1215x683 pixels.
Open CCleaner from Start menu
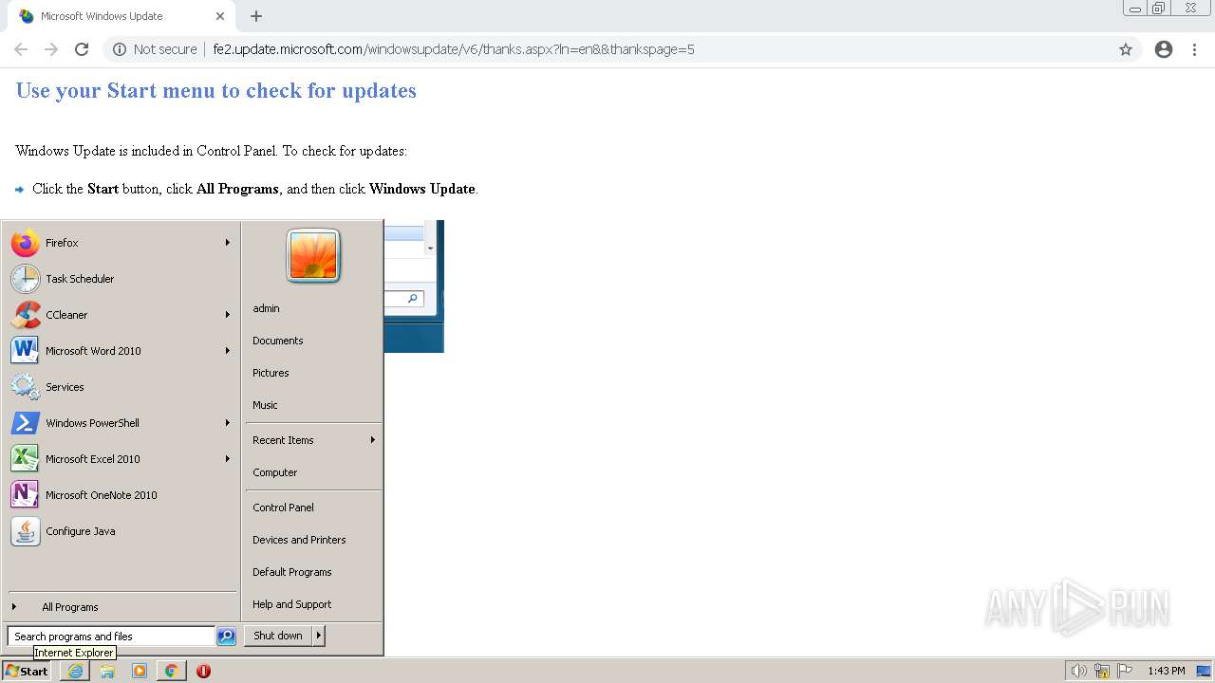(x=121, y=315)
